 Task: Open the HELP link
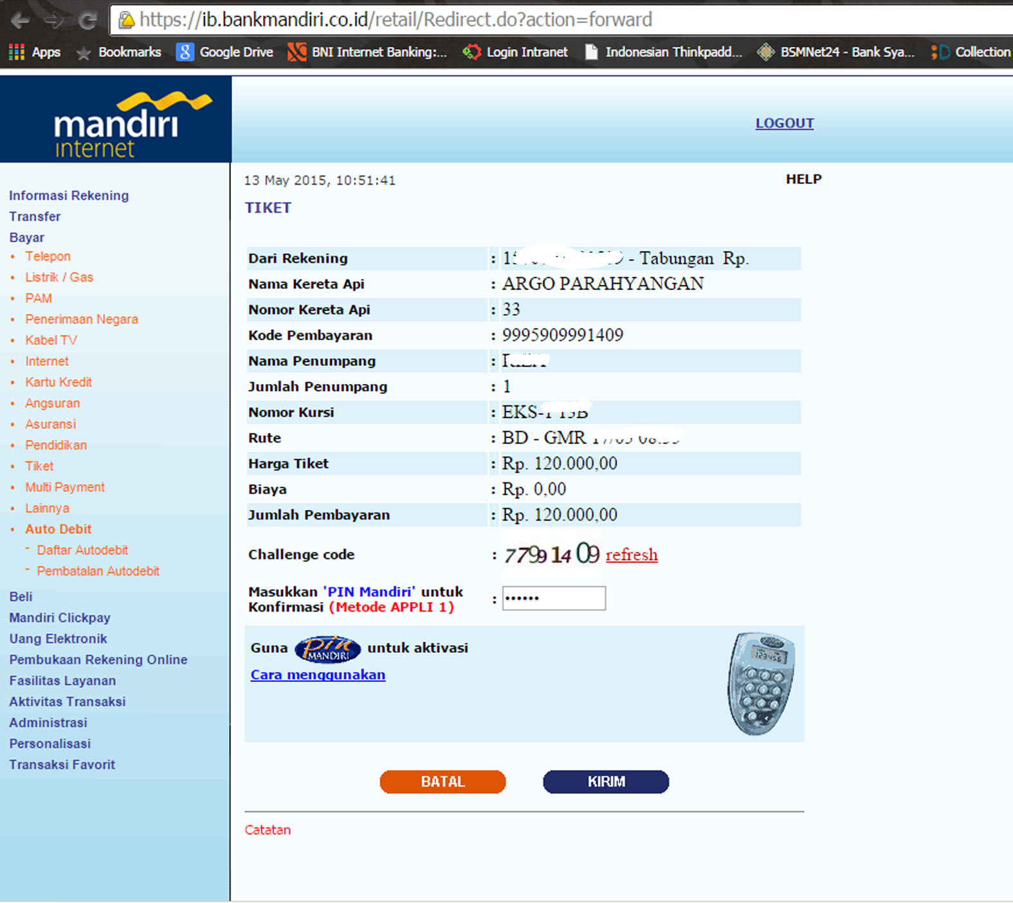[x=803, y=179]
